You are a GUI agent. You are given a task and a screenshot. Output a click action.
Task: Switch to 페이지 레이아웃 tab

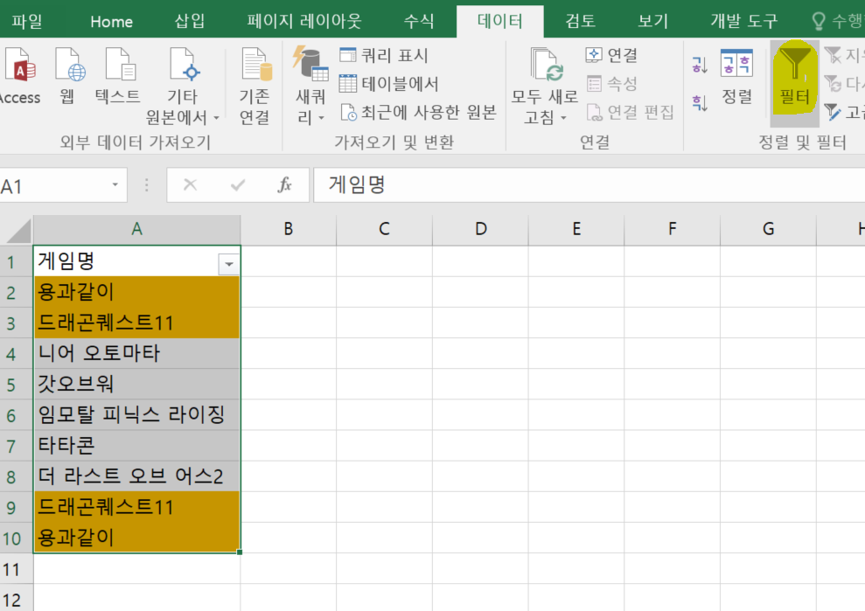[x=304, y=22]
